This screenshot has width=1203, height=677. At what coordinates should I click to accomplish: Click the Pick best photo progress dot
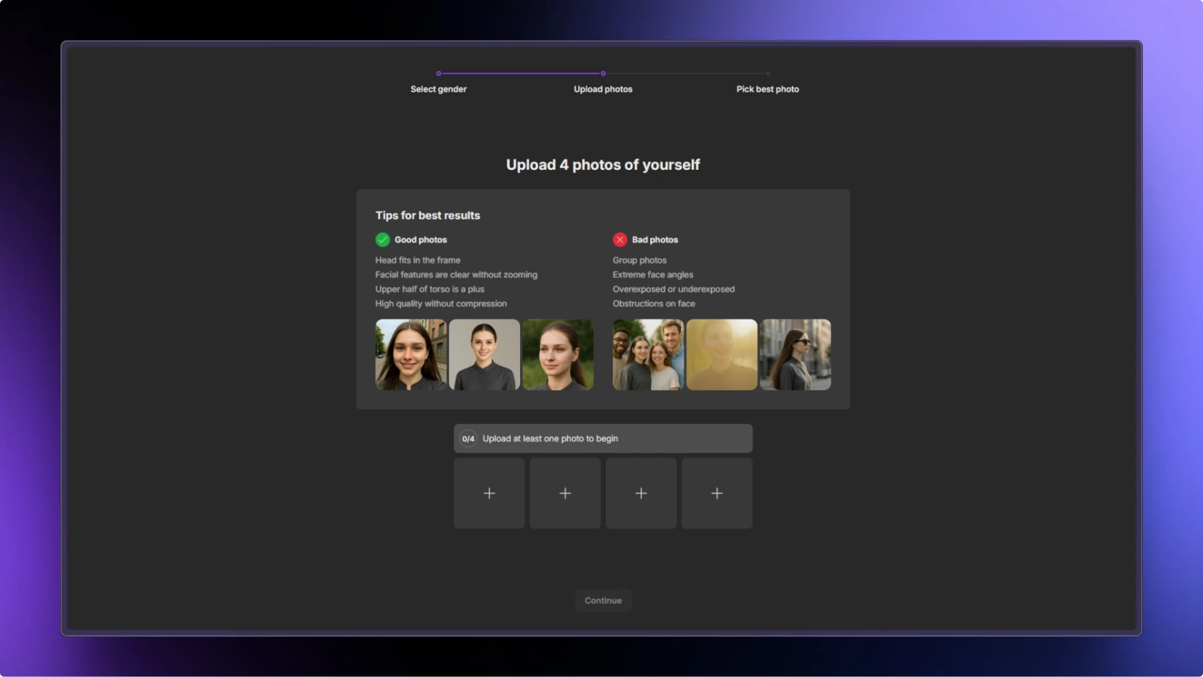(767, 74)
